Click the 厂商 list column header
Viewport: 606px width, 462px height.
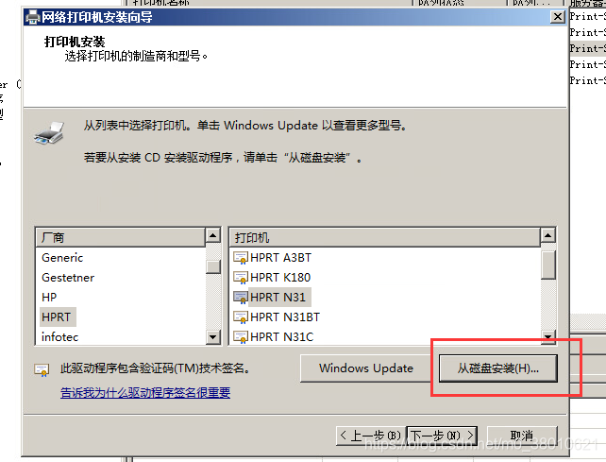coord(120,237)
